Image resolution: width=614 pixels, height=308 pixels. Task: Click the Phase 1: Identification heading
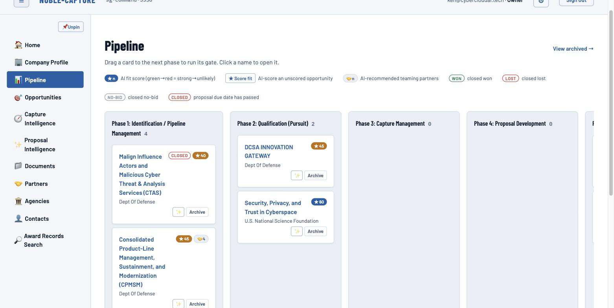(x=148, y=128)
